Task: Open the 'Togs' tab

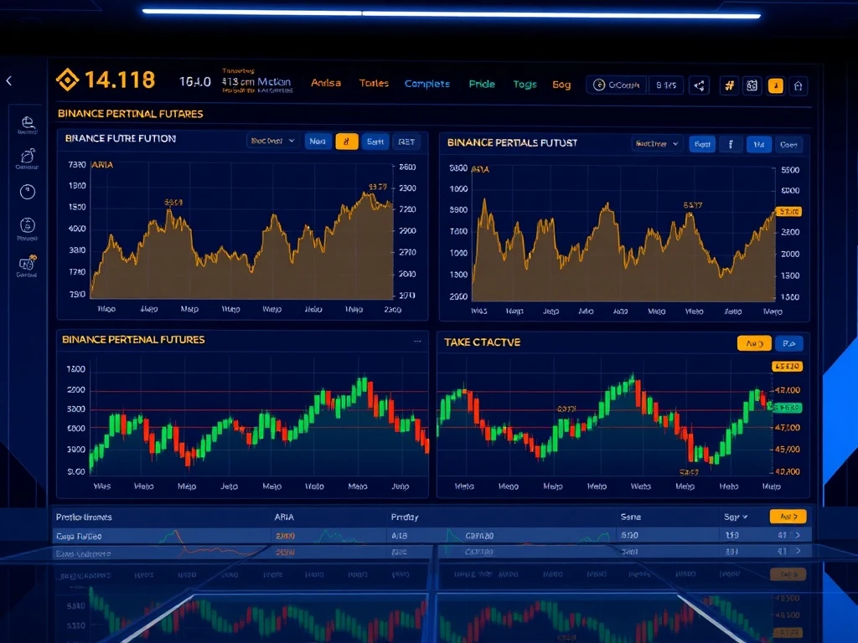Action: [525, 85]
